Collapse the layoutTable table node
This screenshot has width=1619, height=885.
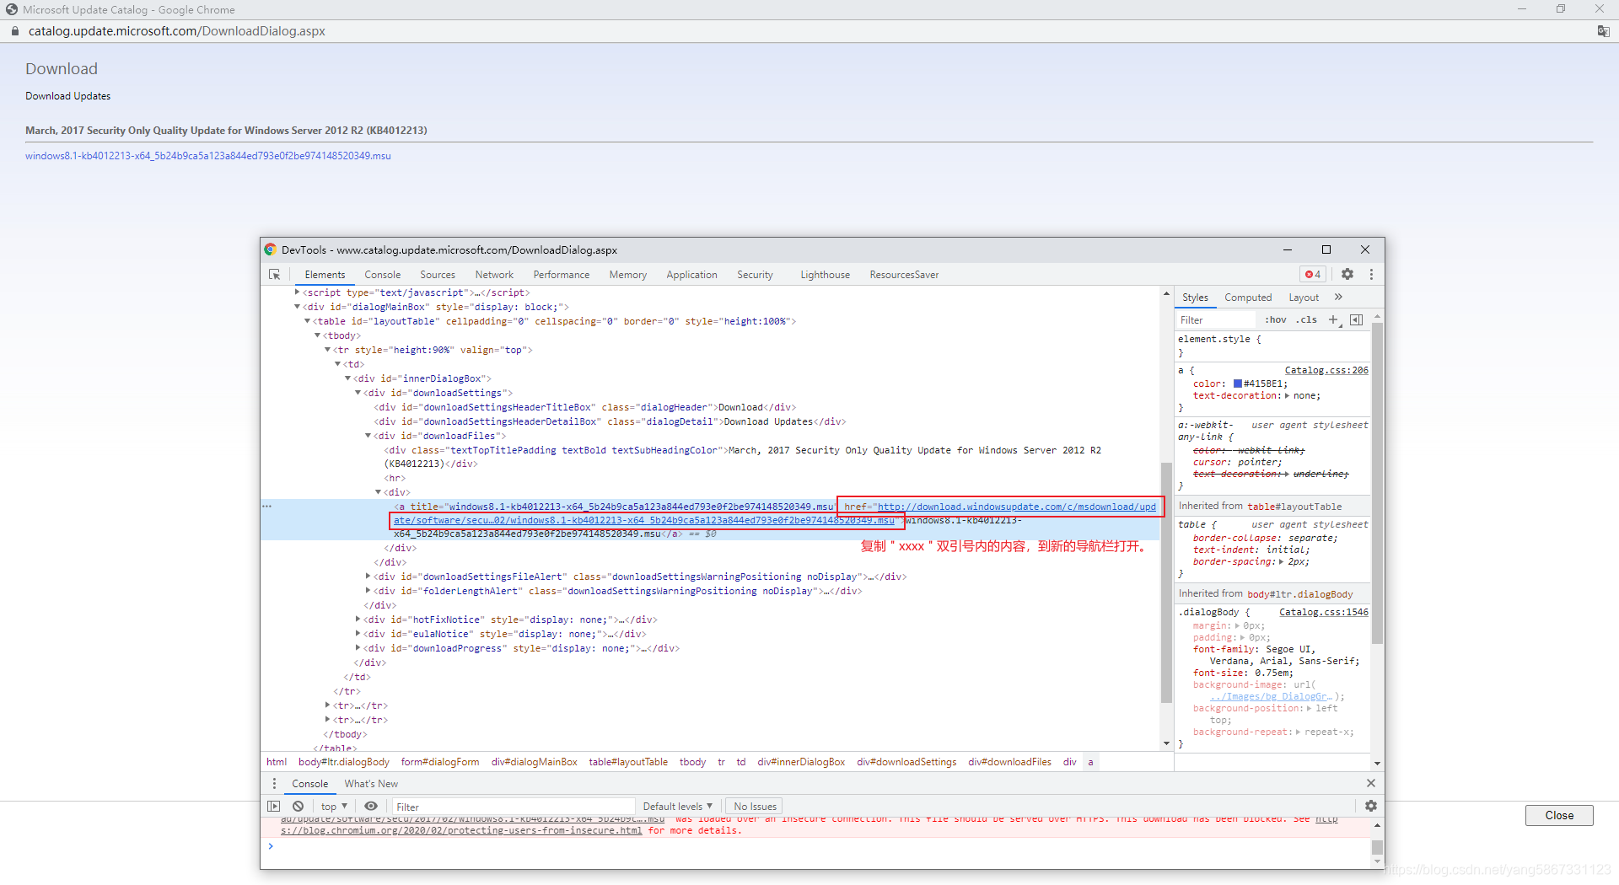(x=307, y=322)
